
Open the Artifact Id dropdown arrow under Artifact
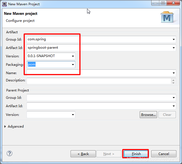tap(174, 48)
